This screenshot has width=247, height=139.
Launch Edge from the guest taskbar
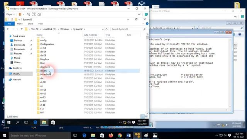click(x=35, y=122)
